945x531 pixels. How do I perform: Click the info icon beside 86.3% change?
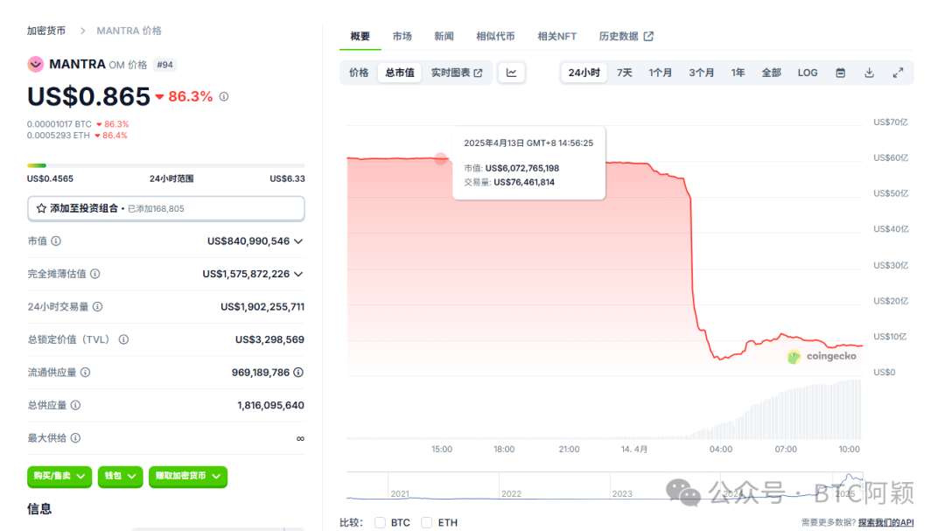tap(224, 96)
